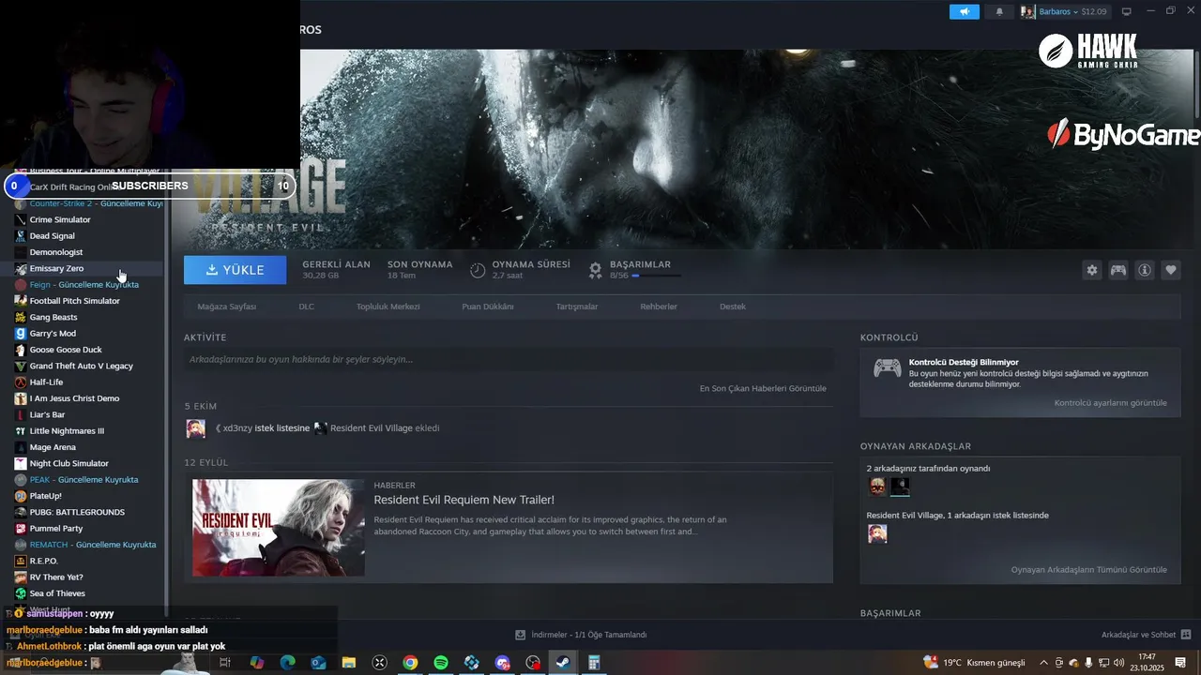Click the controller icon in Kontrolcü panel
Image resolution: width=1201 pixels, height=675 pixels.
coord(888,368)
